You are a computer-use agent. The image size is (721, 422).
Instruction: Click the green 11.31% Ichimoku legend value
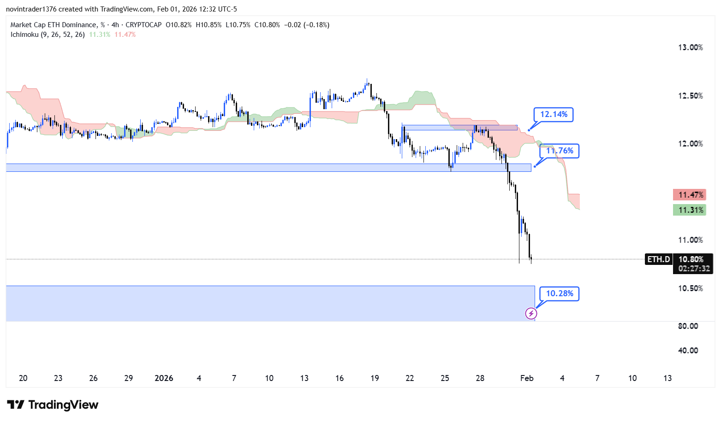pyautogui.click(x=100, y=35)
